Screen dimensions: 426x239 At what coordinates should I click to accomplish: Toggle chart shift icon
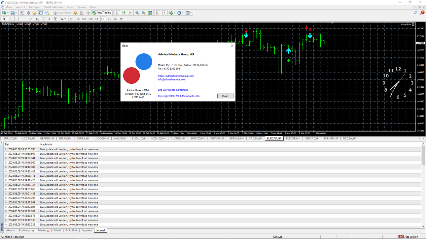pos(164,13)
